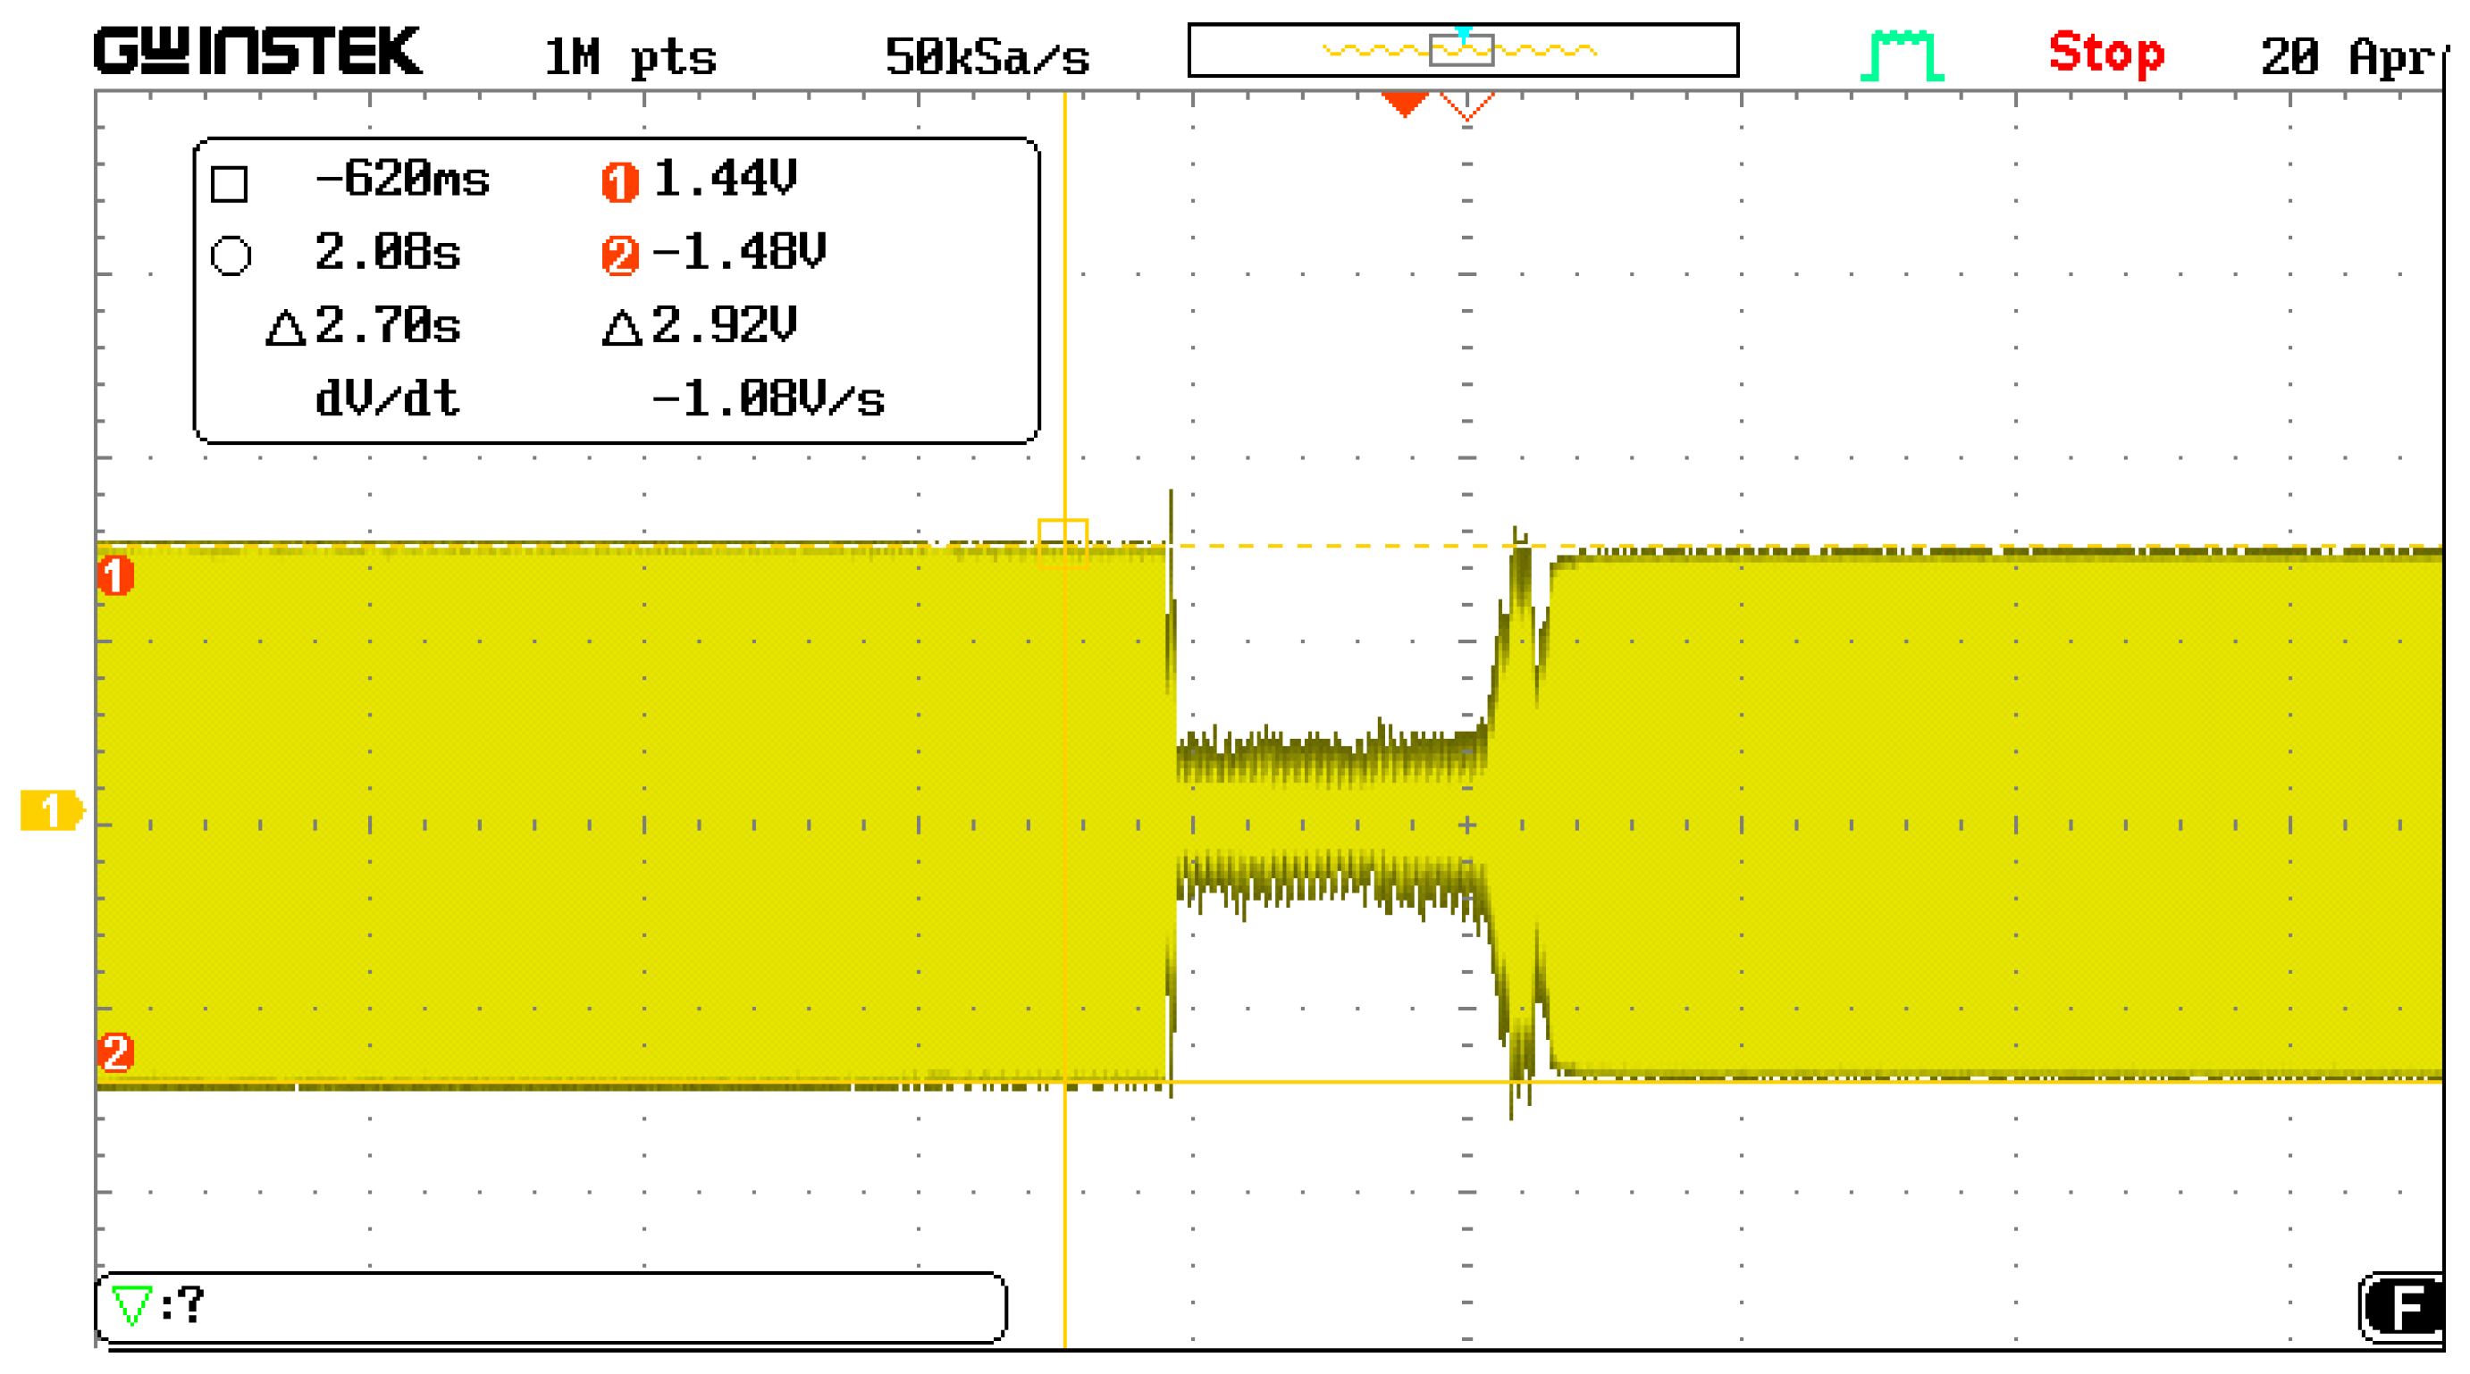
Task: Click the dV/dt readout value
Action: [x=767, y=398]
